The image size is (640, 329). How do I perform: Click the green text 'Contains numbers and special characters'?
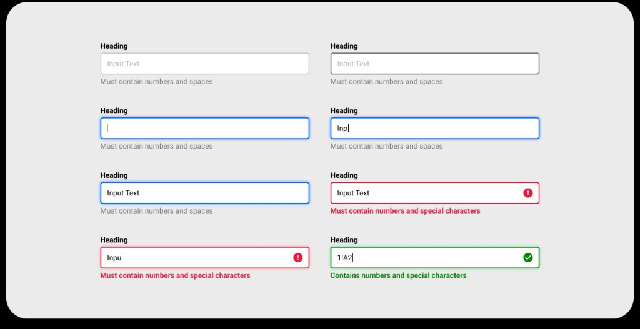click(398, 275)
